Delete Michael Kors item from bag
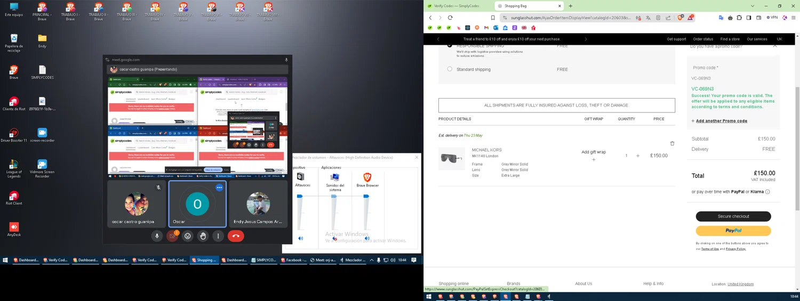This screenshot has width=800, height=301. [672, 143]
